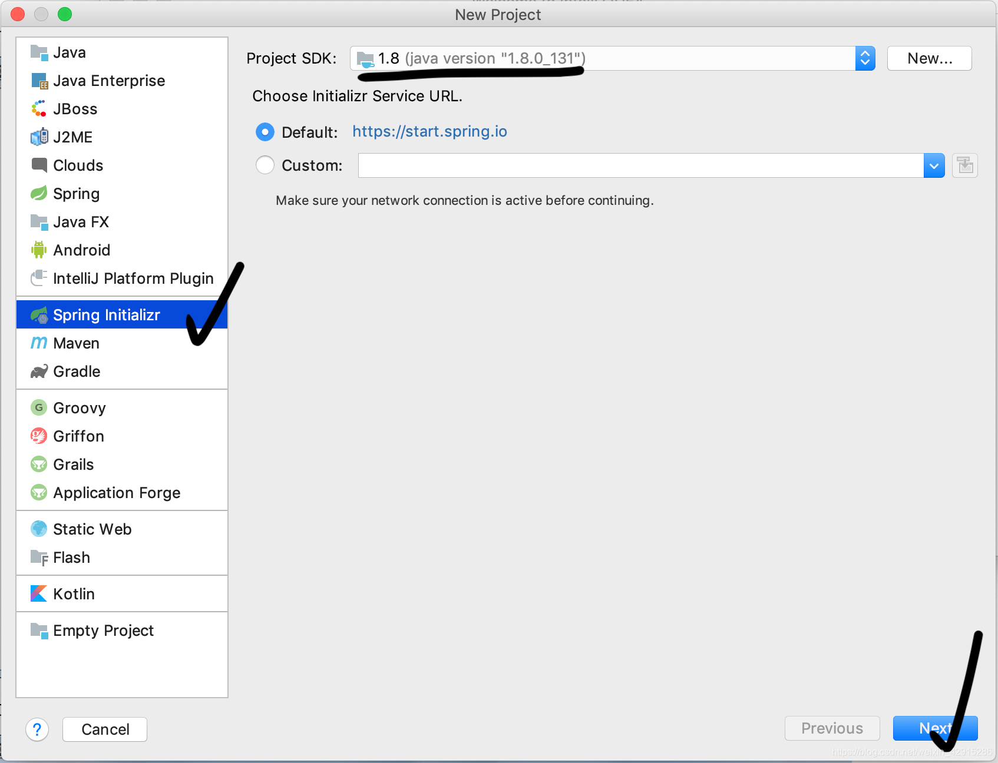Screen dimensions: 998x763
Task: Select the Maven 'm' icon
Action: point(39,343)
